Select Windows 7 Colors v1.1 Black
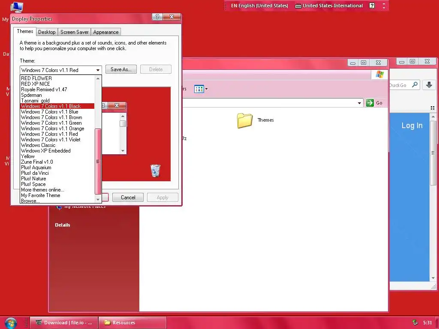Image resolution: width=439 pixels, height=329 pixels. [57, 106]
